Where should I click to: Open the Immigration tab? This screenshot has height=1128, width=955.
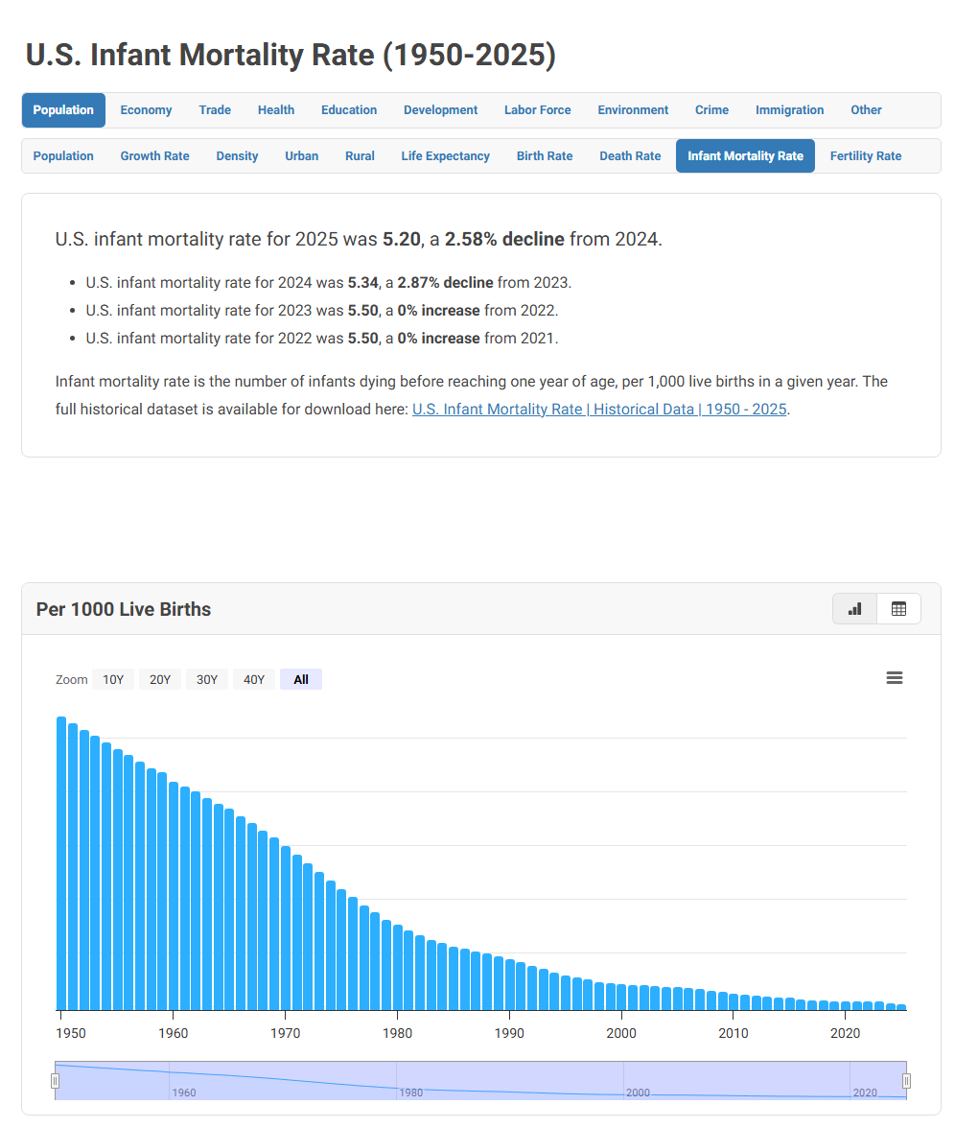(790, 110)
